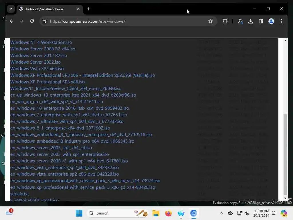Open the notifications bell icon
Image resolution: width=293 pixels, height=220 pixels.
coord(274,213)
